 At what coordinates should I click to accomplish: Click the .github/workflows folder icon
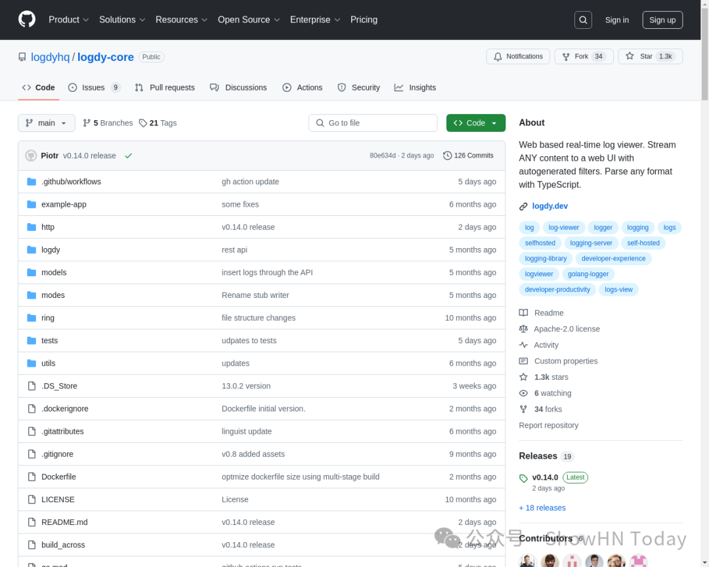(x=32, y=182)
